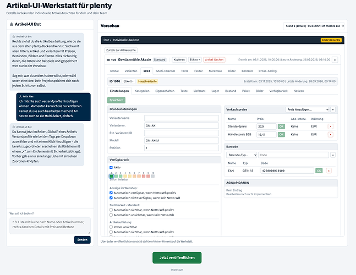Open the Cross-Selling tab
This screenshot has height=275, width=356.
[267, 71]
